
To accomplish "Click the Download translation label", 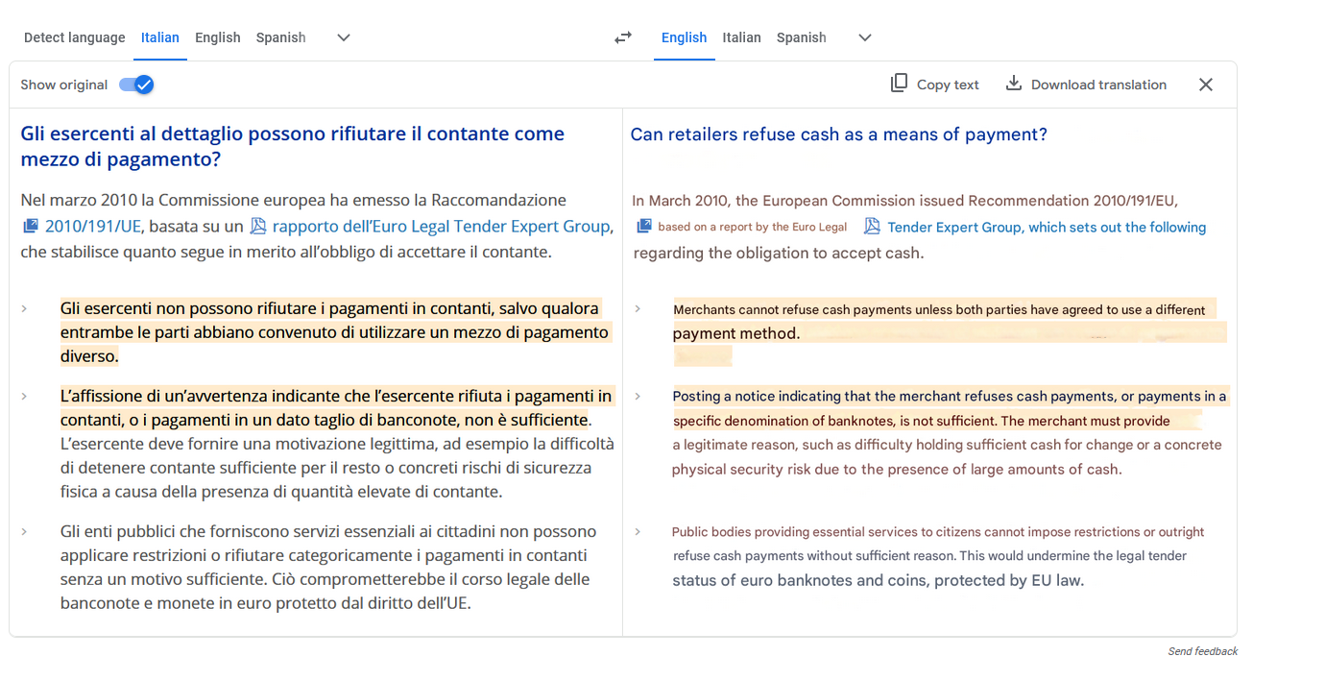I will pos(1098,85).
